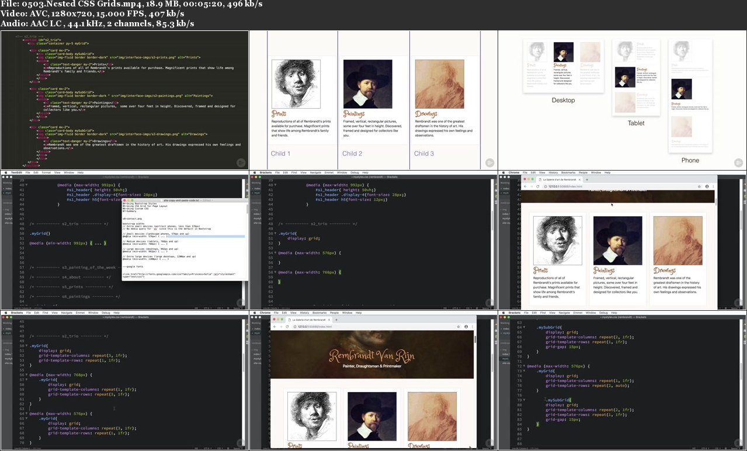The height and width of the screenshot is (451, 747).
Task: Collapse line 72 @media block in bottom-right Brackets frame
Action: (x=524, y=366)
